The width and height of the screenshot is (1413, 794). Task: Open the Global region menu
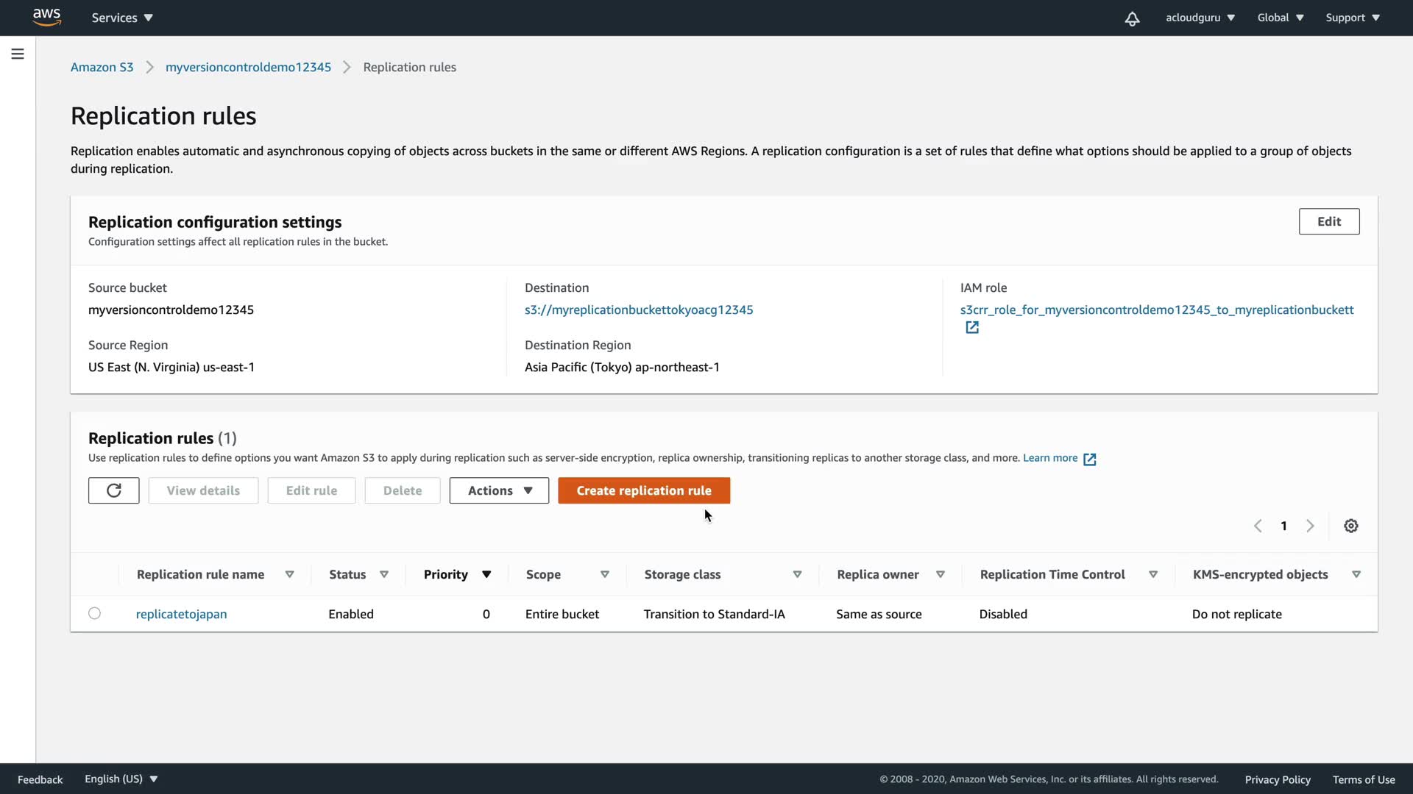pos(1281,18)
